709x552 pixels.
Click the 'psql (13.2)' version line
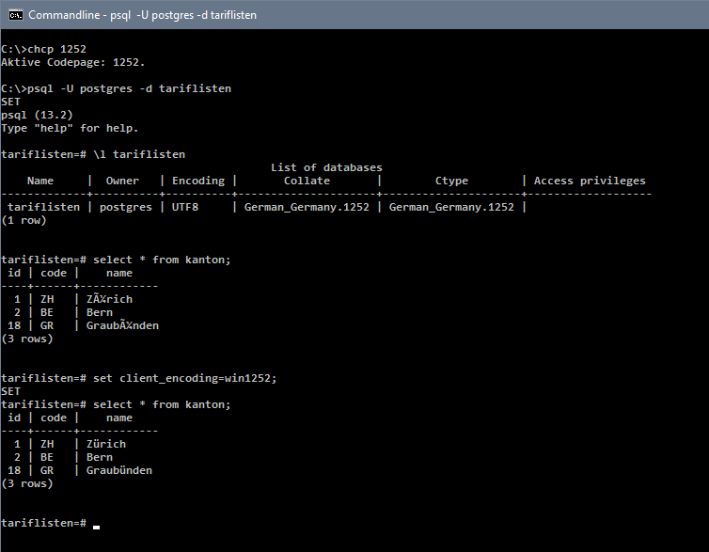37,115
